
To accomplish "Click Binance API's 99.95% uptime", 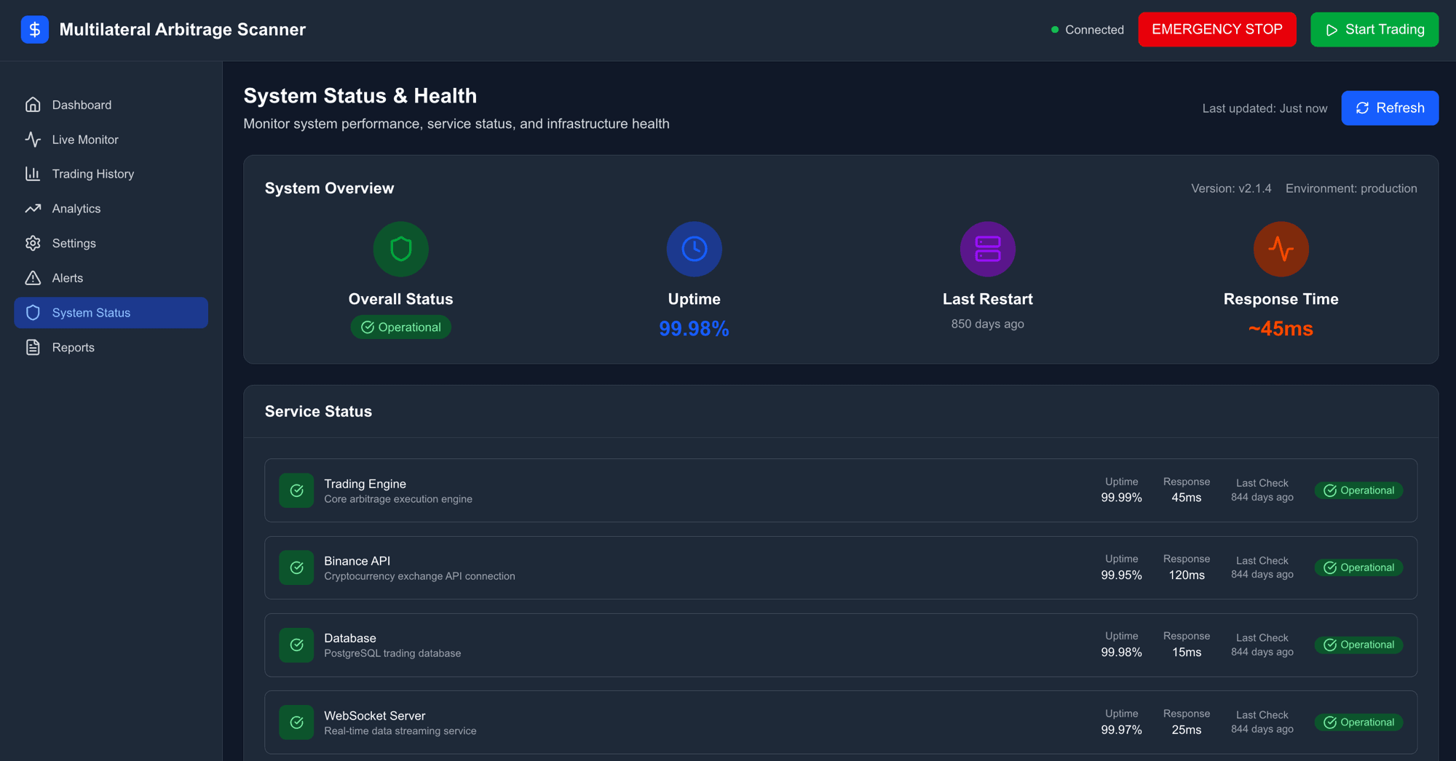I will (x=1121, y=575).
